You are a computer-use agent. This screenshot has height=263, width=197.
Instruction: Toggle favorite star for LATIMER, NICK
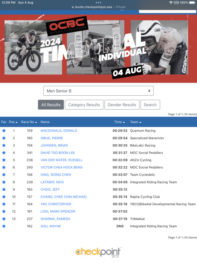tap(4, 182)
